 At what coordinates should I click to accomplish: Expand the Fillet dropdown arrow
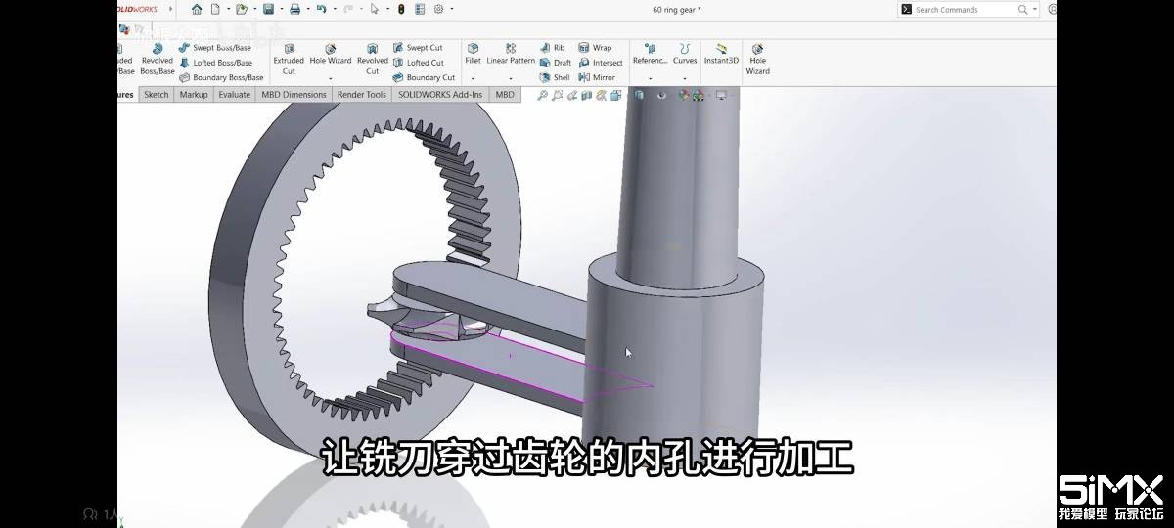coord(473,77)
